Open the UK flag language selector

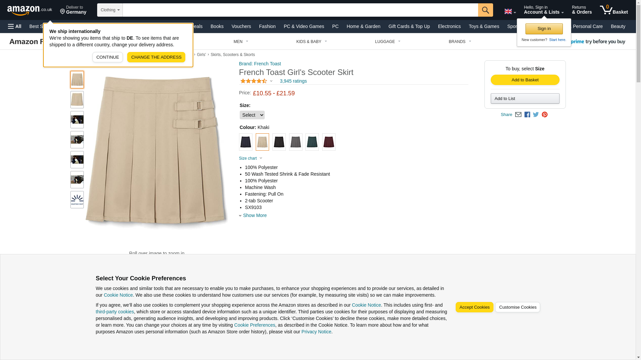click(x=510, y=11)
